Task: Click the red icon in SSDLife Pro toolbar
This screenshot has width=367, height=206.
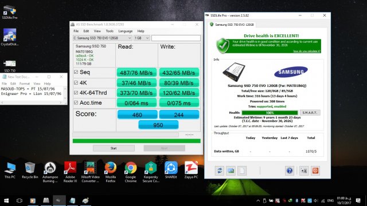Action: pos(315,171)
